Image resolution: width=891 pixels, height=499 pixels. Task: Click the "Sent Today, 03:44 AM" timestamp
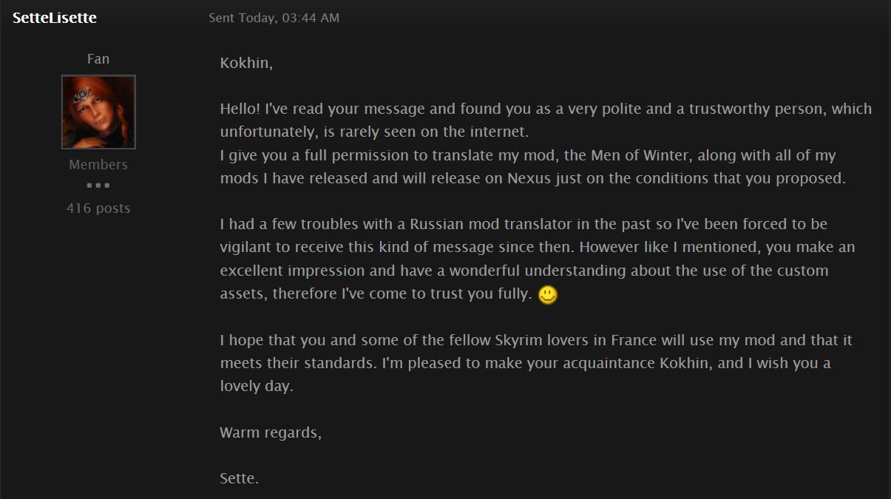click(x=274, y=18)
